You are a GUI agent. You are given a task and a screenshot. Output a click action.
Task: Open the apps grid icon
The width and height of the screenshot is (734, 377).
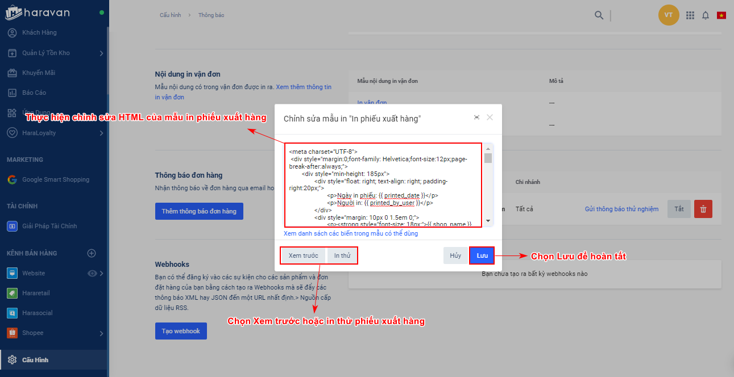690,15
